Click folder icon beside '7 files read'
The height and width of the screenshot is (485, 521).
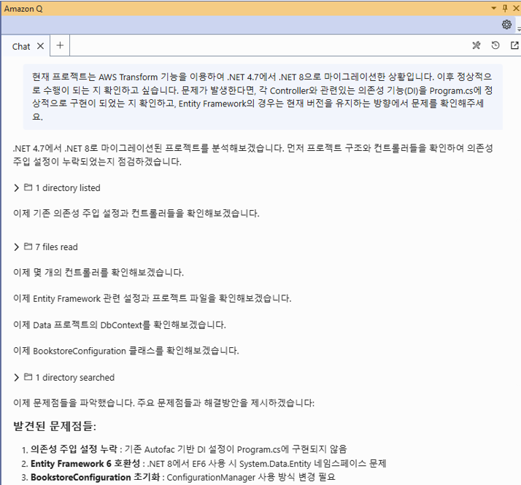point(28,247)
